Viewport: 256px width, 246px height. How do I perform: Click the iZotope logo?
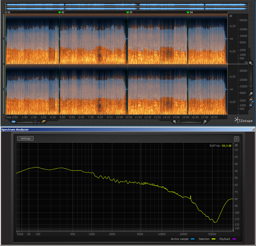243,120
